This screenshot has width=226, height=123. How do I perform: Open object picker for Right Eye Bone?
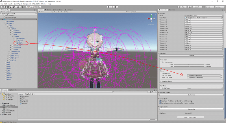tap(222, 77)
